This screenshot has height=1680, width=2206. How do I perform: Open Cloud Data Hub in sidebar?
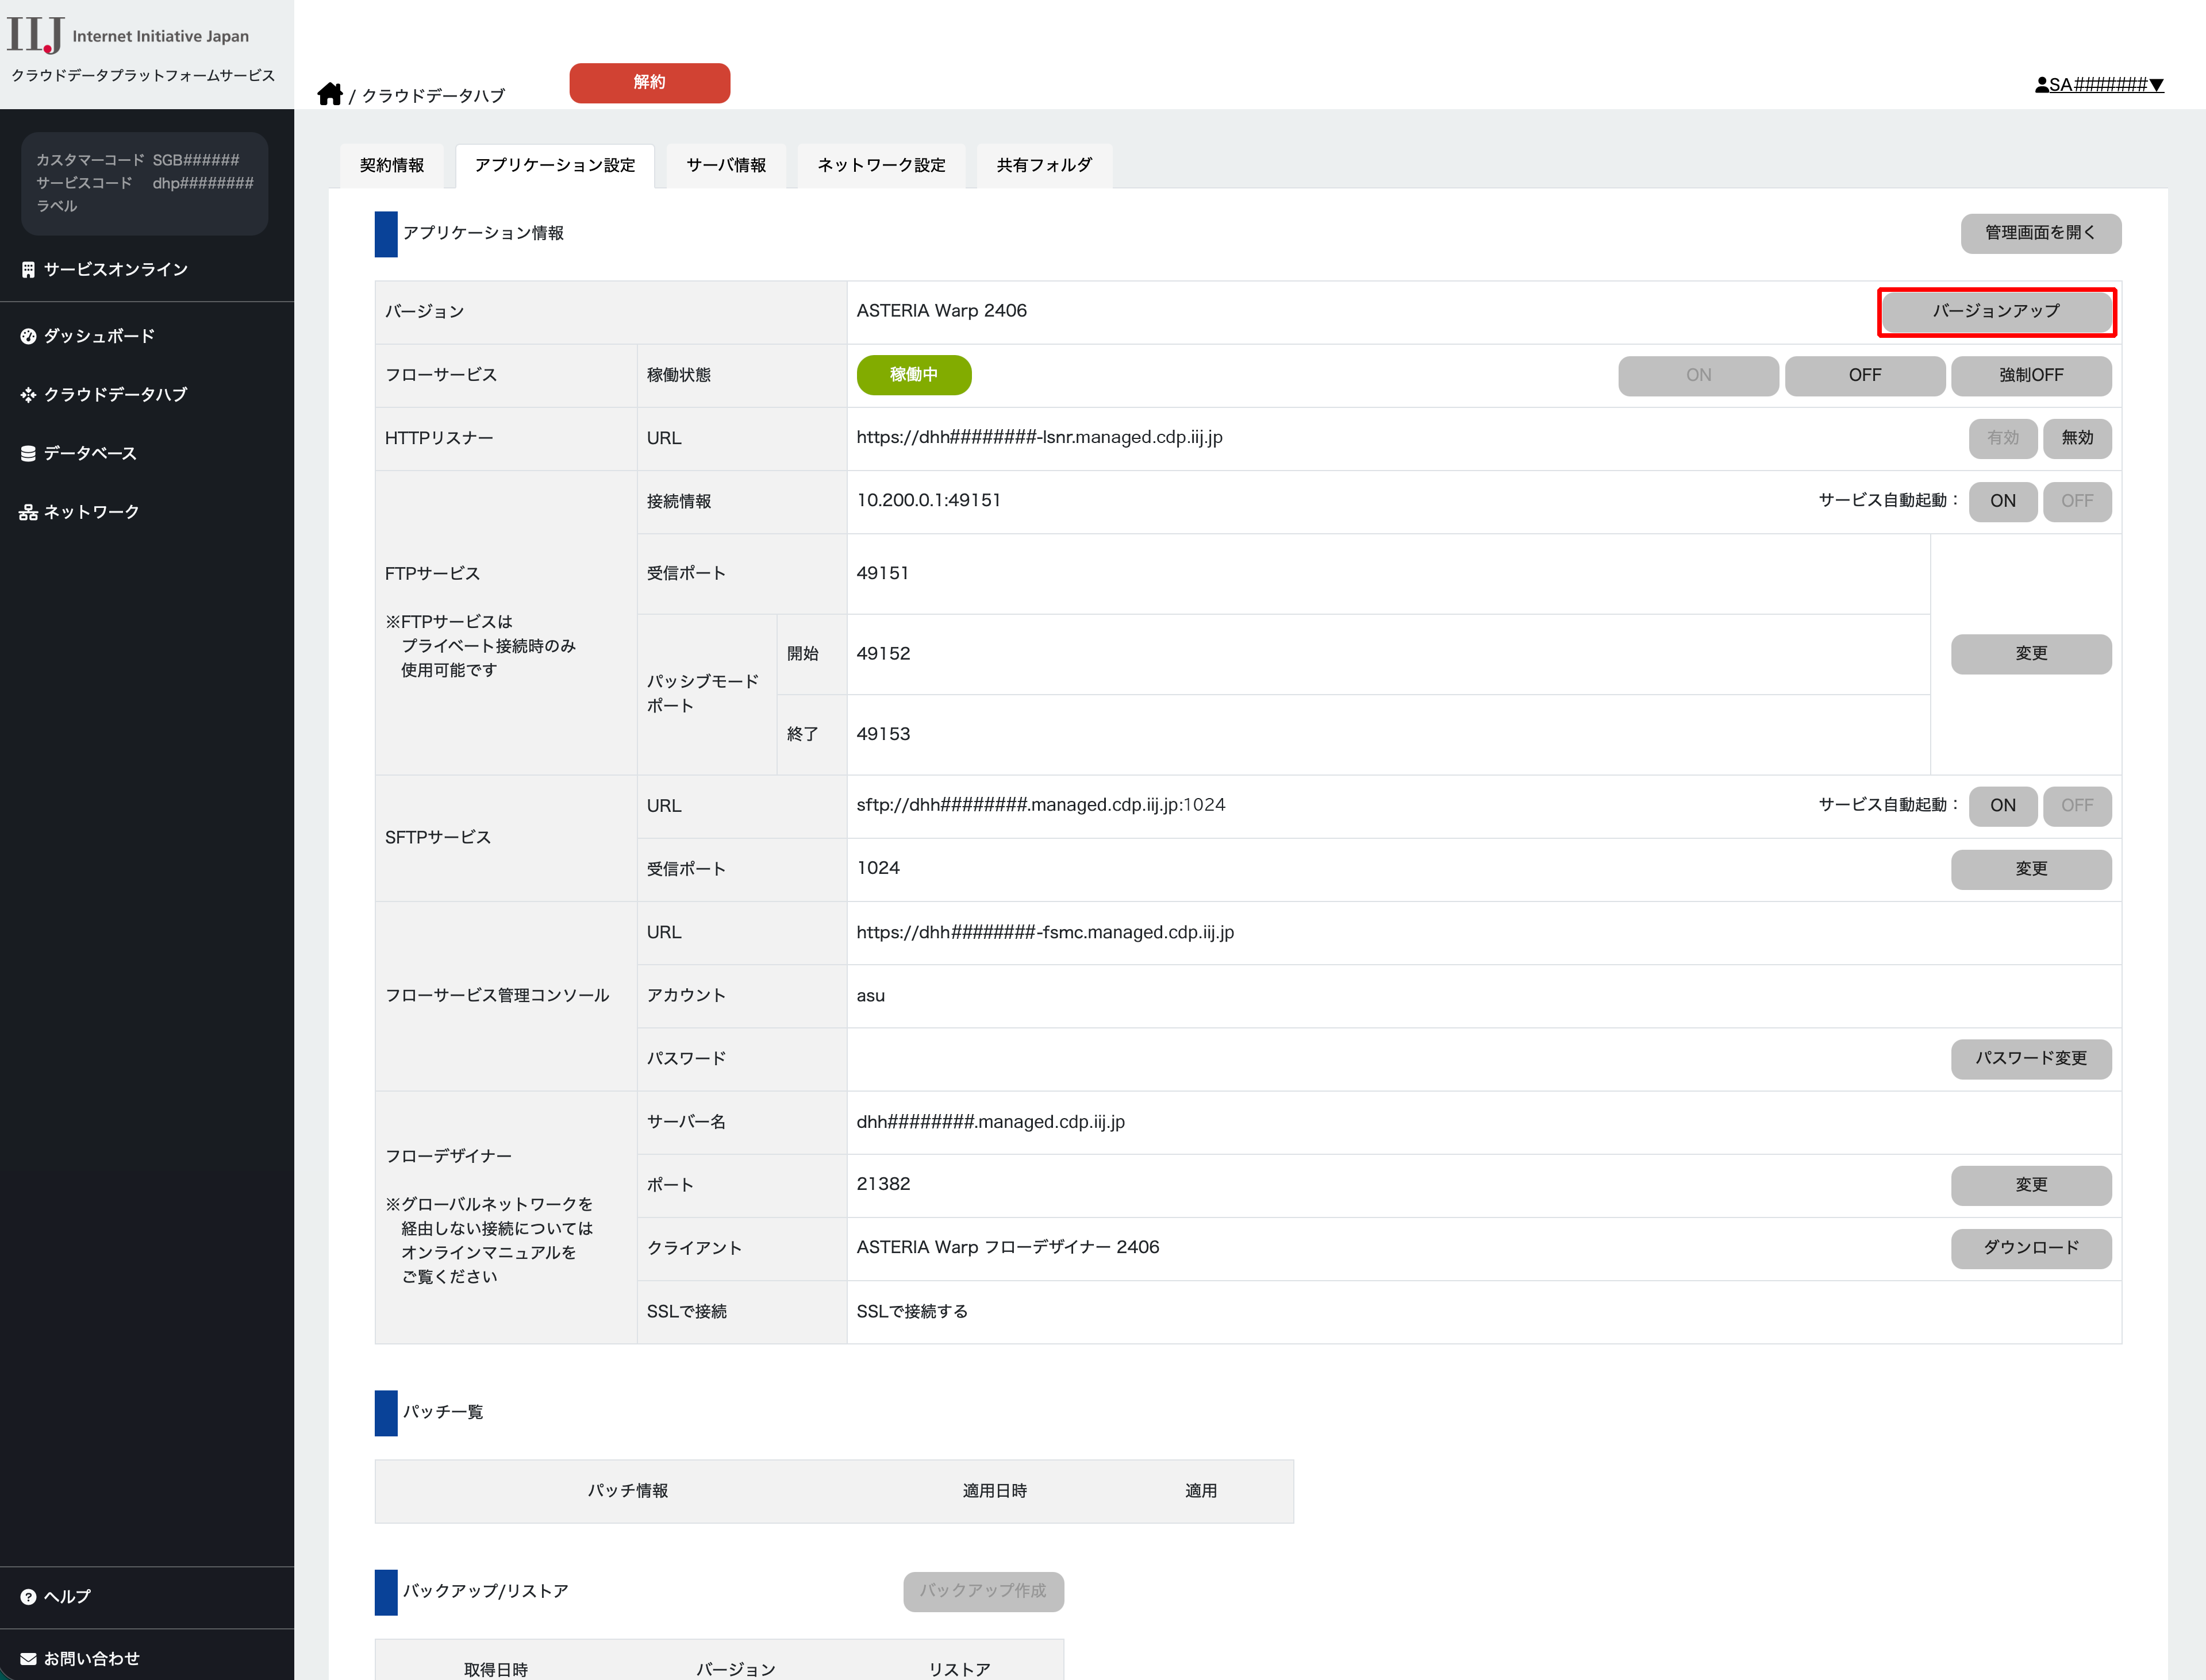(x=114, y=394)
